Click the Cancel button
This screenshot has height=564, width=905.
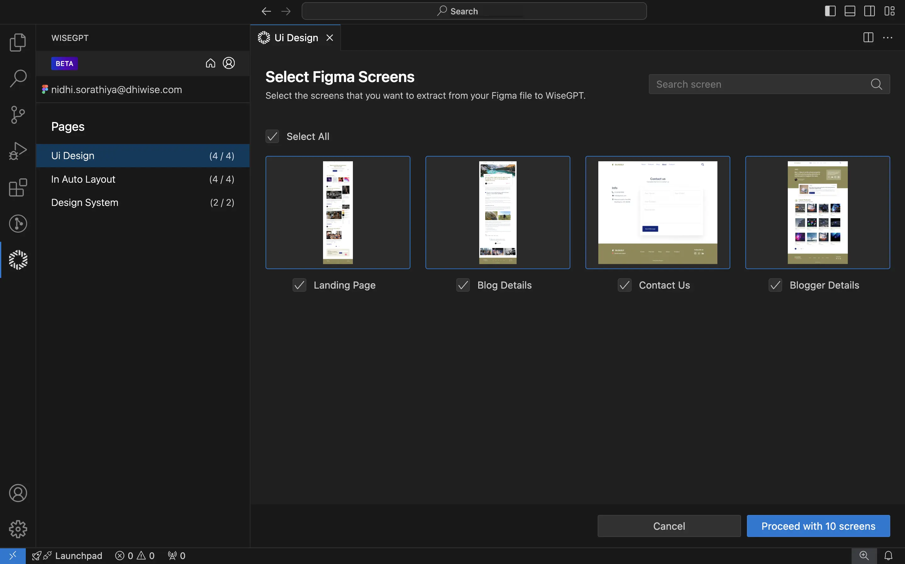coord(669,526)
